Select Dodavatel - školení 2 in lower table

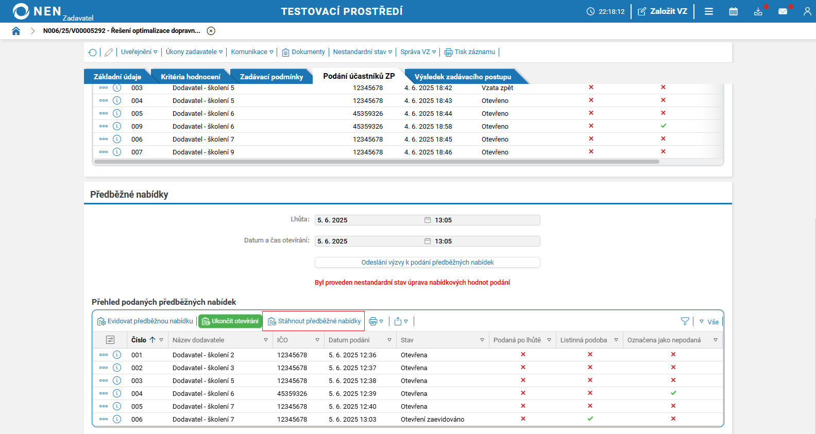(203, 355)
